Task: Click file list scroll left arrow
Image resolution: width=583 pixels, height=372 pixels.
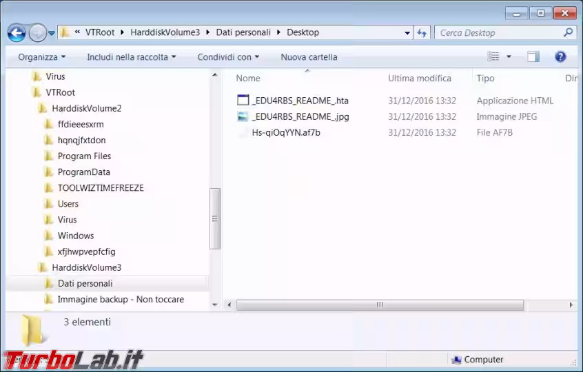Action: click(x=229, y=305)
